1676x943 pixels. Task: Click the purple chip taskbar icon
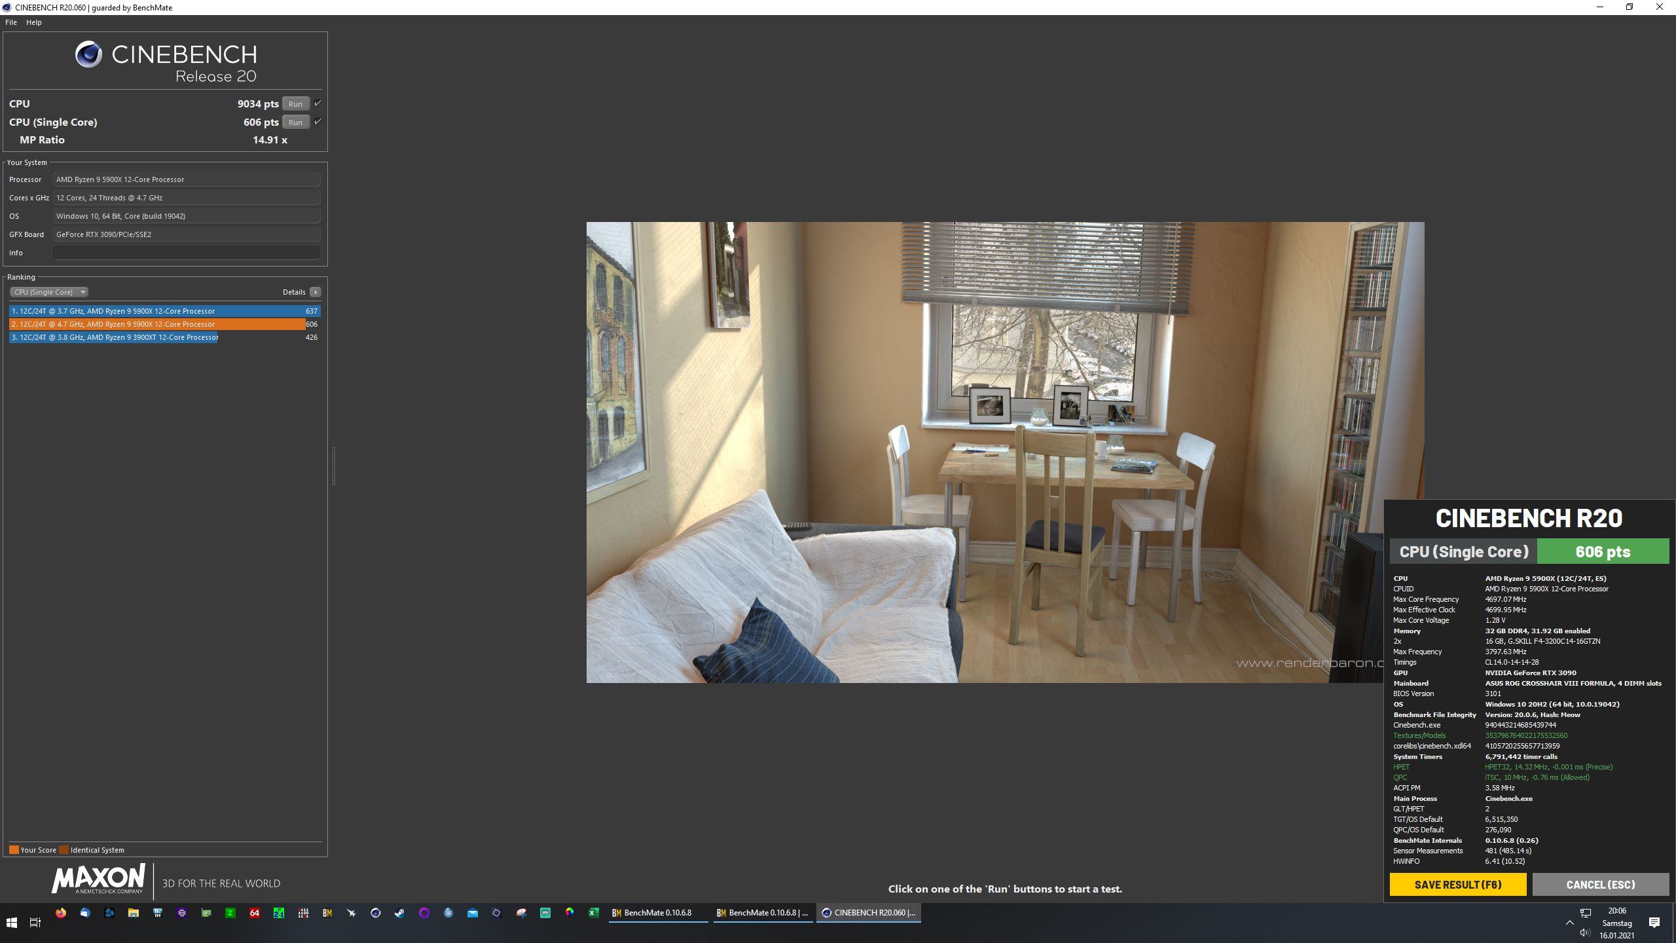point(182,913)
